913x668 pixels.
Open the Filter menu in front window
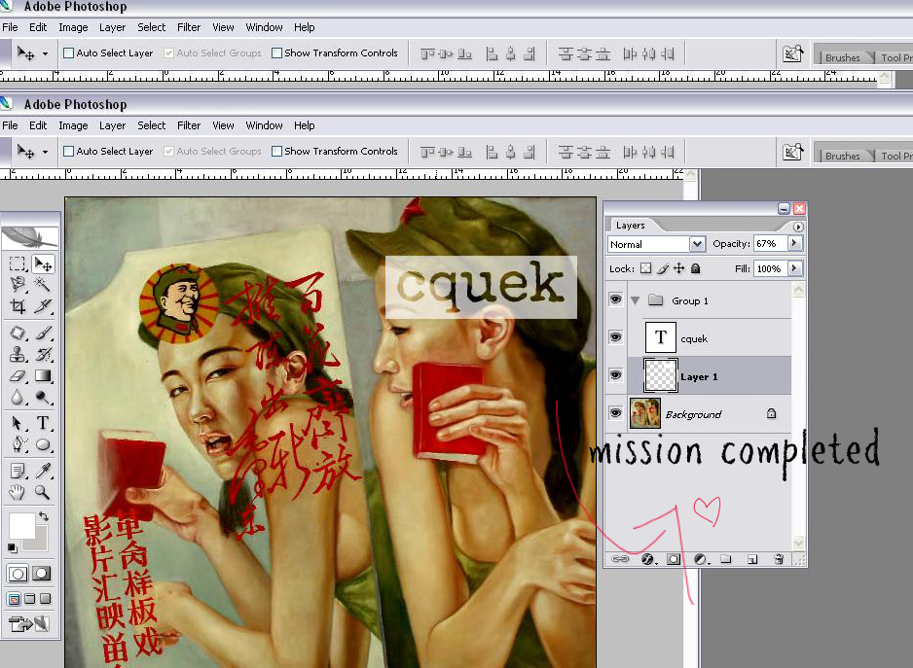point(189,125)
